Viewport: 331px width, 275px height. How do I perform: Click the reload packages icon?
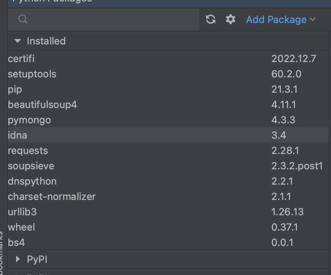[x=211, y=20]
